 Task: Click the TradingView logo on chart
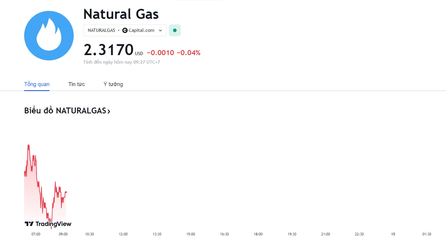click(48, 224)
